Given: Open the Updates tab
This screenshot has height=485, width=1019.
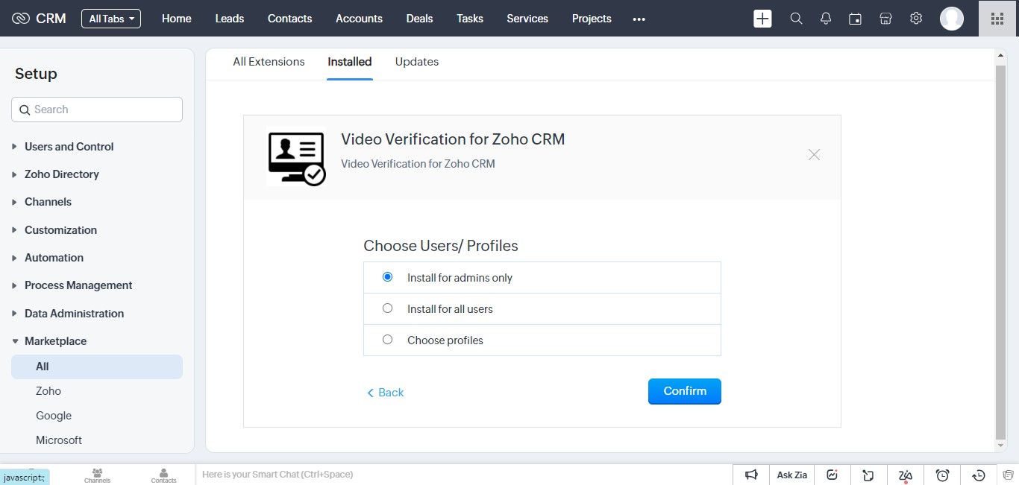Looking at the screenshot, I should [x=416, y=62].
